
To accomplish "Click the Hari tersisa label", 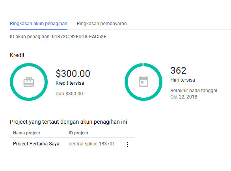I will pos(183,80).
